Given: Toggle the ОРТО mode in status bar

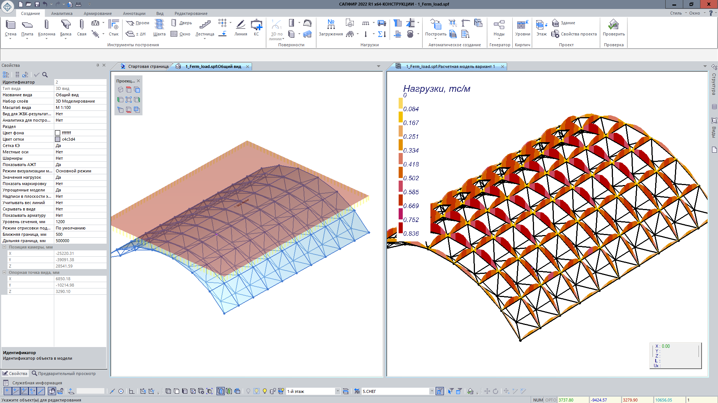Looking at the screenshot, I should pos(550,400).
